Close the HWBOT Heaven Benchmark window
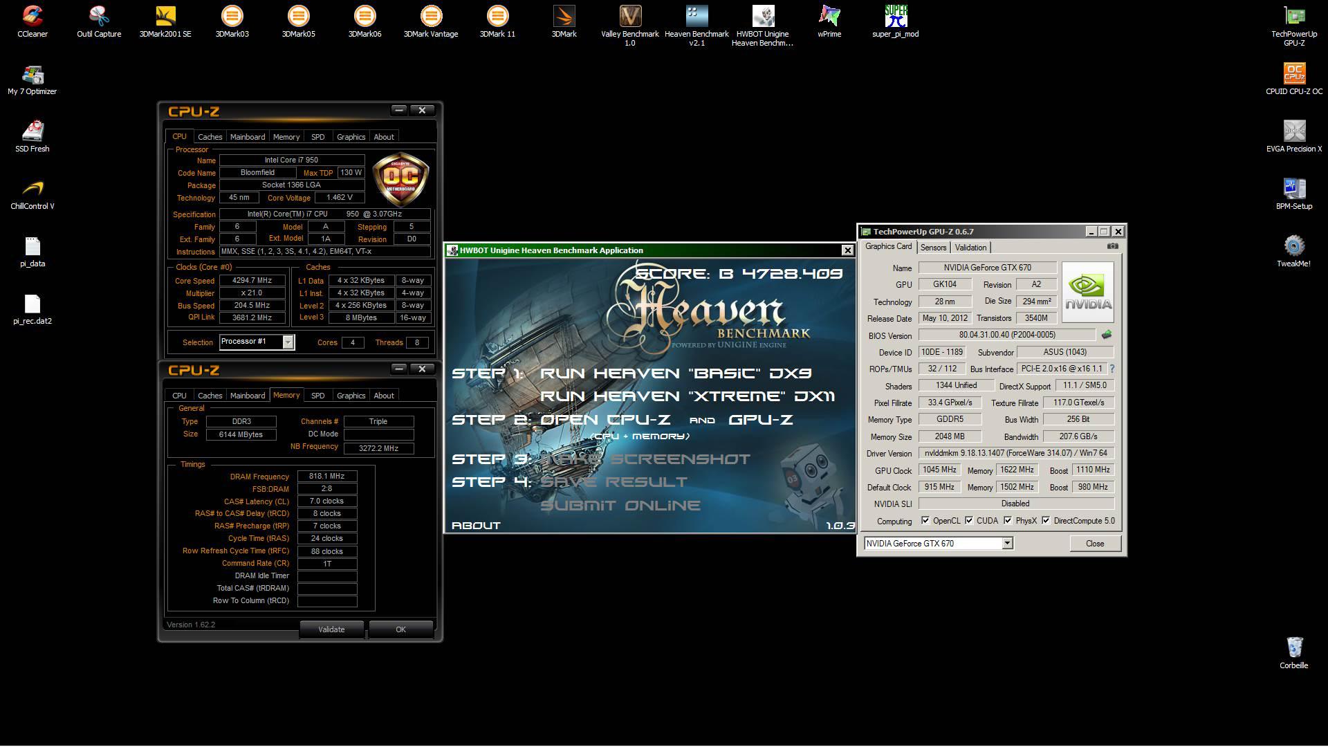This screenshot has height=747, width=1328. pos(847,250)
